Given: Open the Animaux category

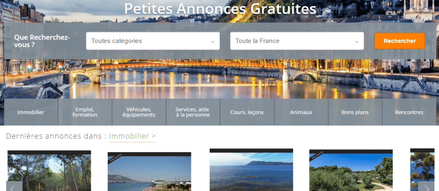Looking at the screenshot, I should [301, 112].
